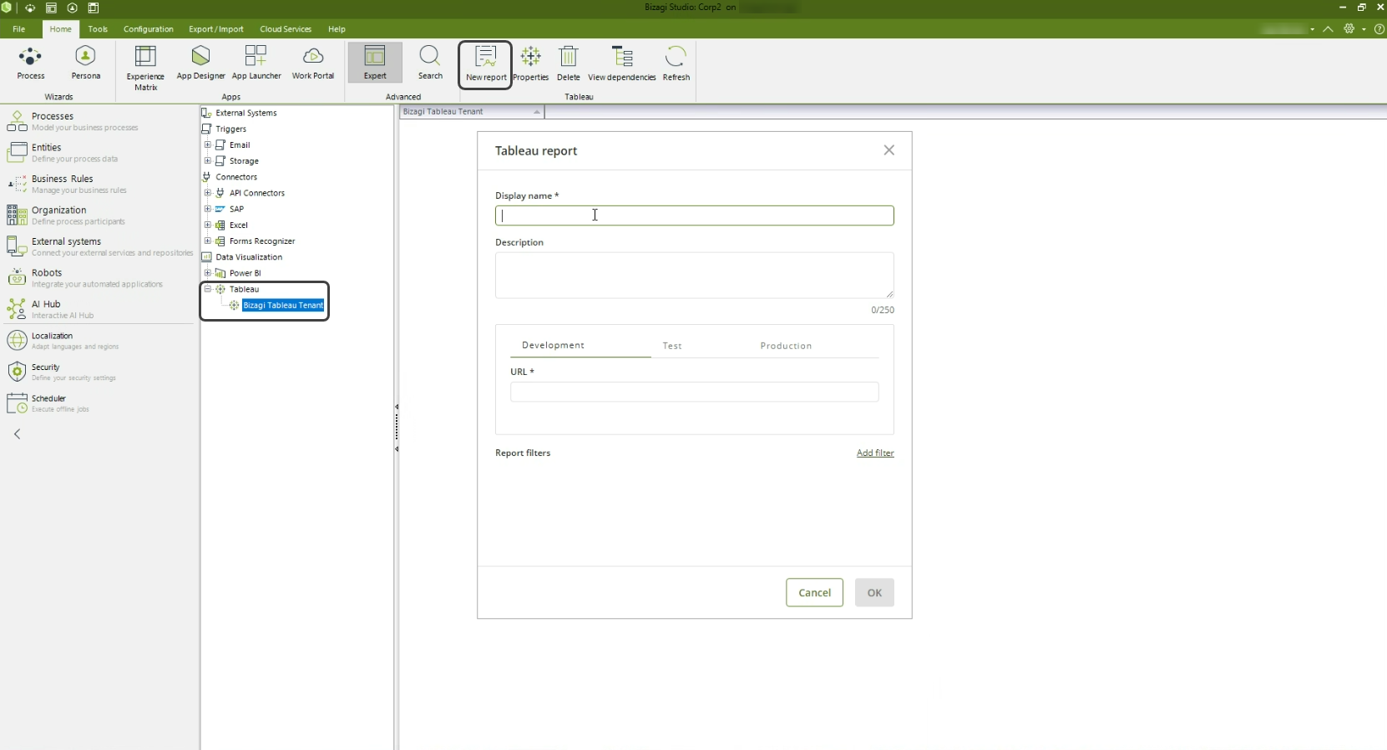This screenshot has height=750, width=1387.
Task: Close the Tableau report dialog
Action: click(x=889, y=150)
